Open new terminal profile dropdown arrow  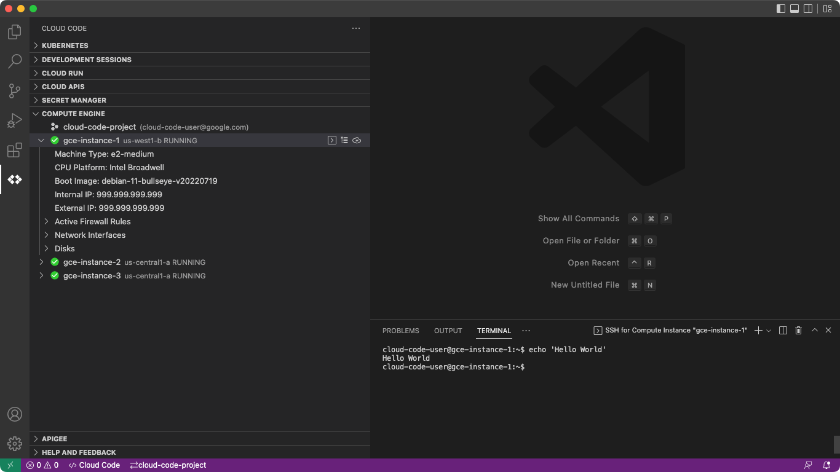[x=768, y=331]
